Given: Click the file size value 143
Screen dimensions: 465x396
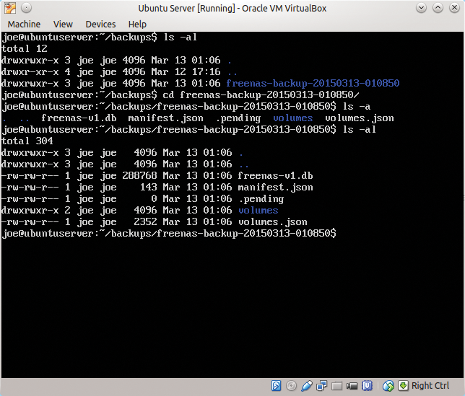Looking at the screenshot, I should (x=148, y=188).
